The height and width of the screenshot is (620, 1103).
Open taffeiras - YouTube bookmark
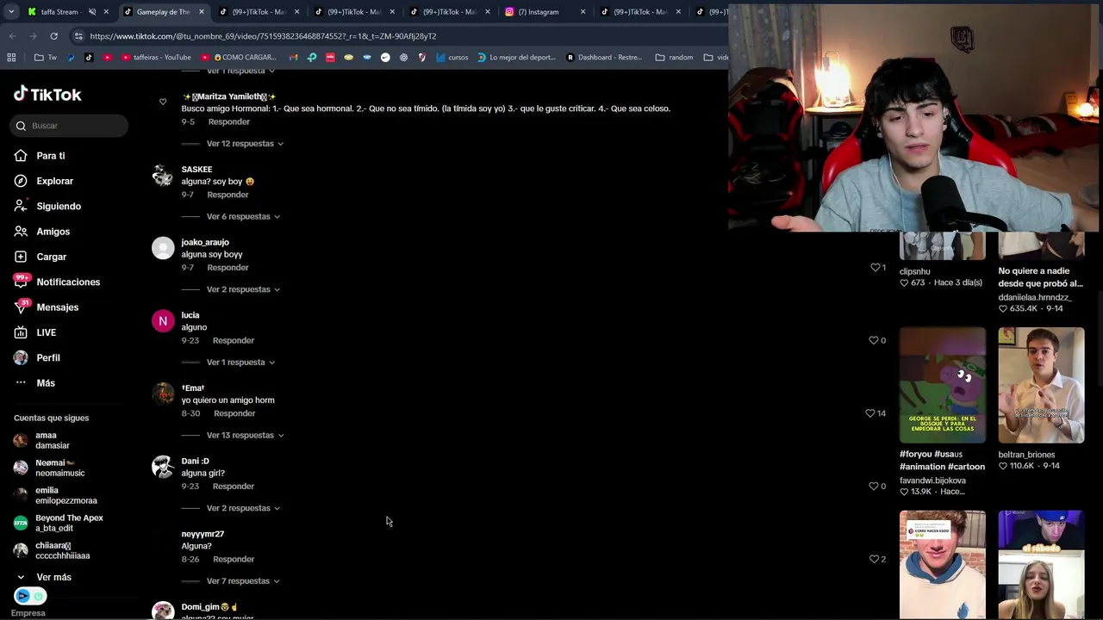156,58
